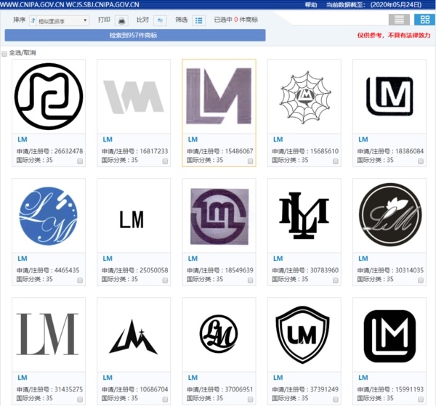Tick checkbox for trademark 31435275
This screenshot has height=406, width=436.
click(80, 399)
